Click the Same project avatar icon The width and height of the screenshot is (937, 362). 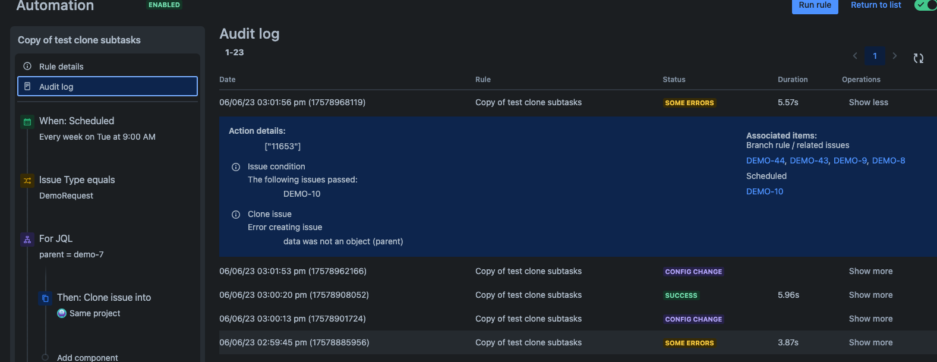point(62,313)
